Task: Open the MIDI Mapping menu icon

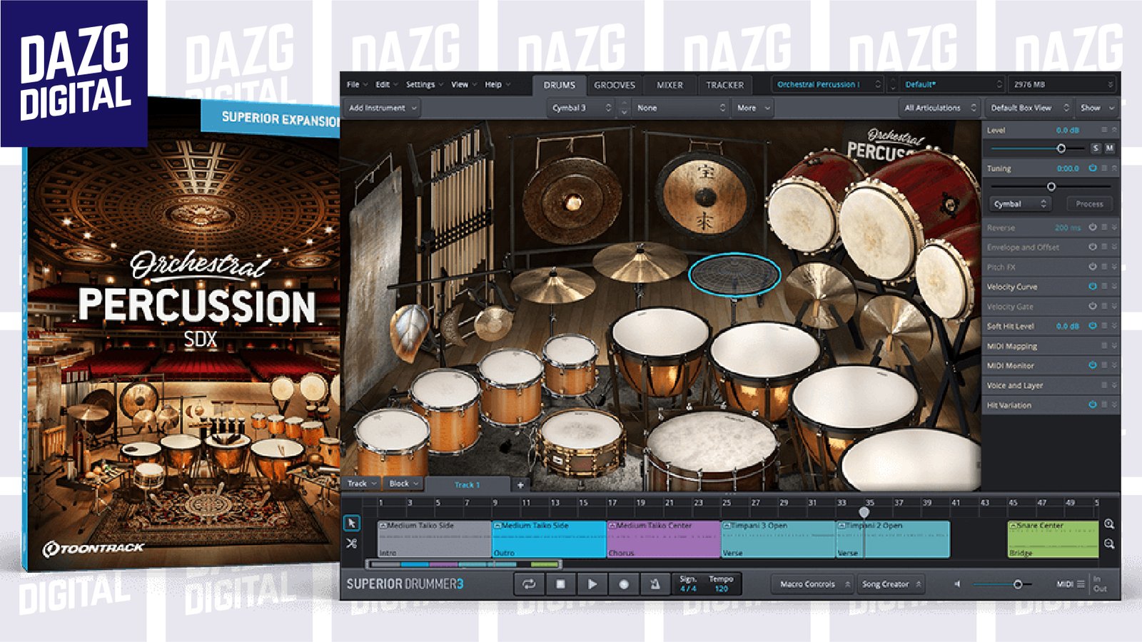Action: (x=1104, y=346)
